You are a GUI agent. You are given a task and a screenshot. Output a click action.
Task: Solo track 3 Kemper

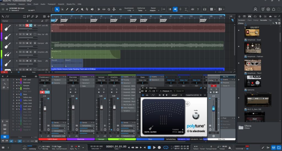coord(24,43)
